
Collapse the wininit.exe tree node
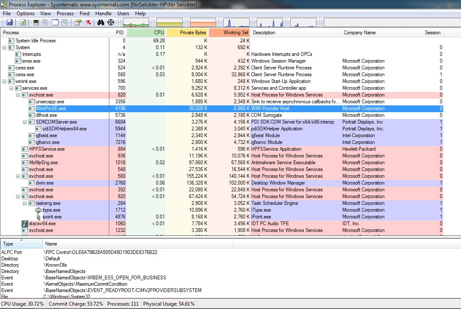4,81
